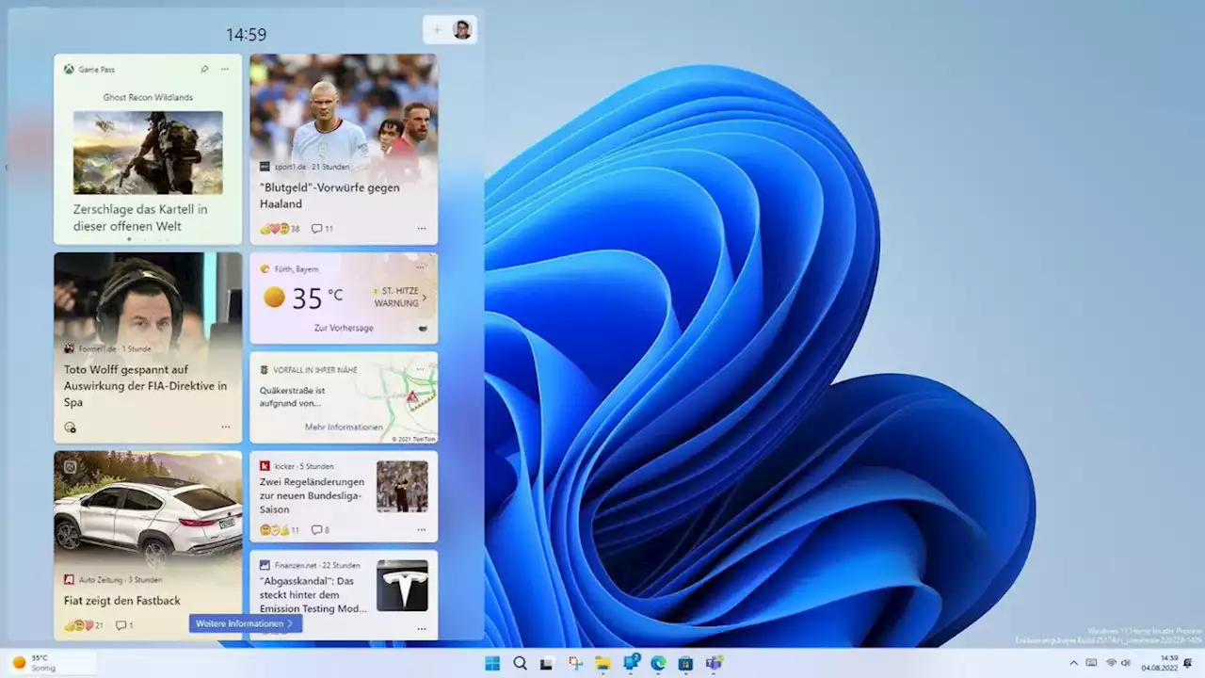Screen dimensions: 1205x678
Task: Add a reaction to the Toto Wolff article
Action: coord(70,427)
